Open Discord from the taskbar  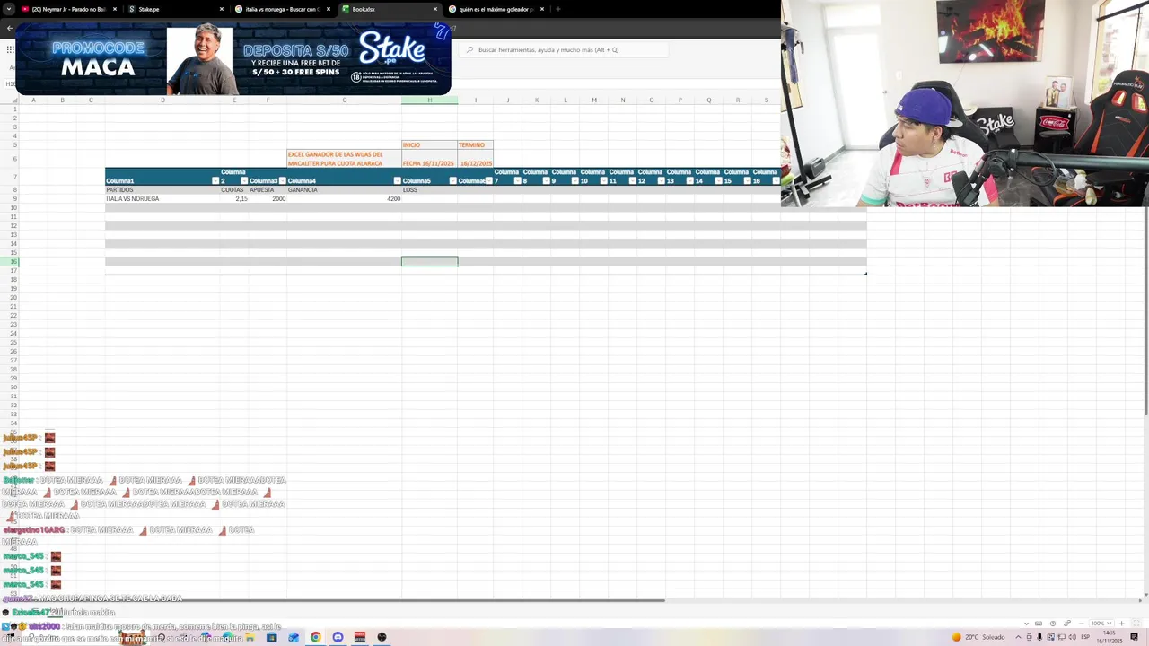click(338, 637)
